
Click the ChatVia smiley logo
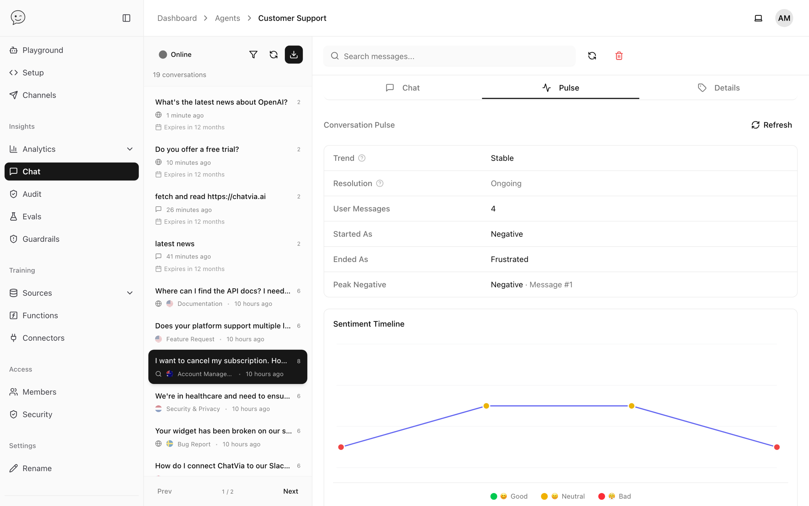coord(18,17)
